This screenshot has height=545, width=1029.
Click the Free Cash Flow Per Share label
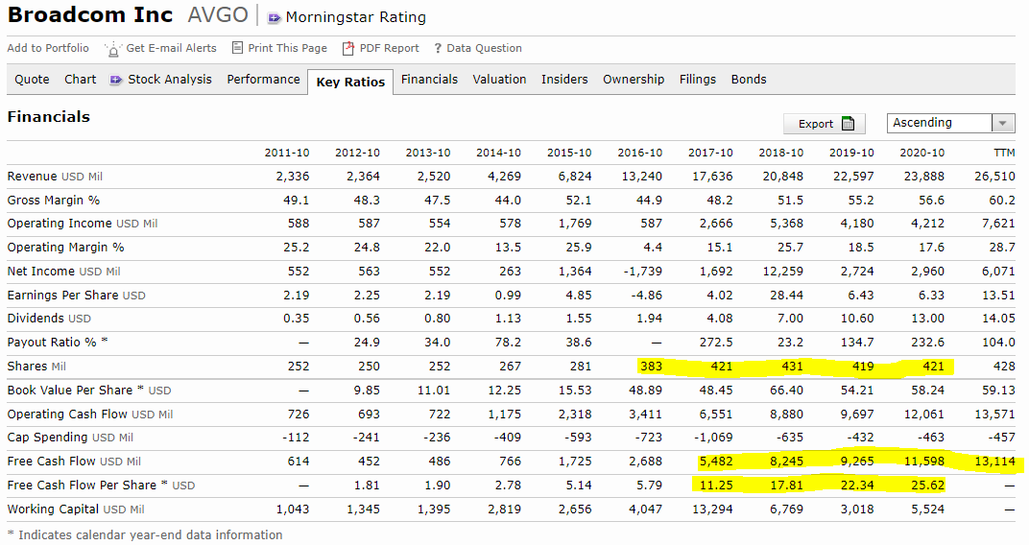click(101, 486)
